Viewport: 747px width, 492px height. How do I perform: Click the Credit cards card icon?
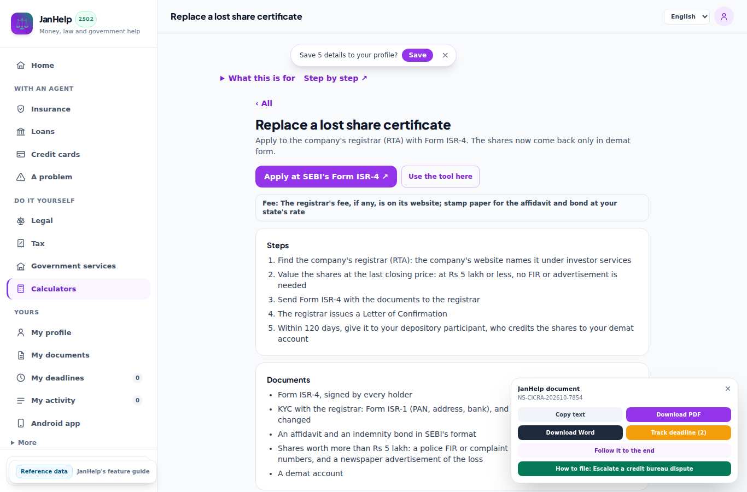(21, 154)
